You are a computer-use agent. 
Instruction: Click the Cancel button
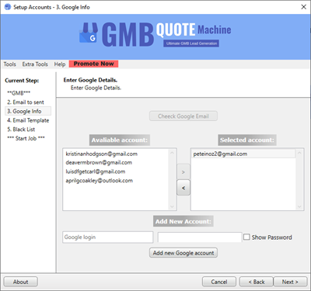[x=219, y=282]
